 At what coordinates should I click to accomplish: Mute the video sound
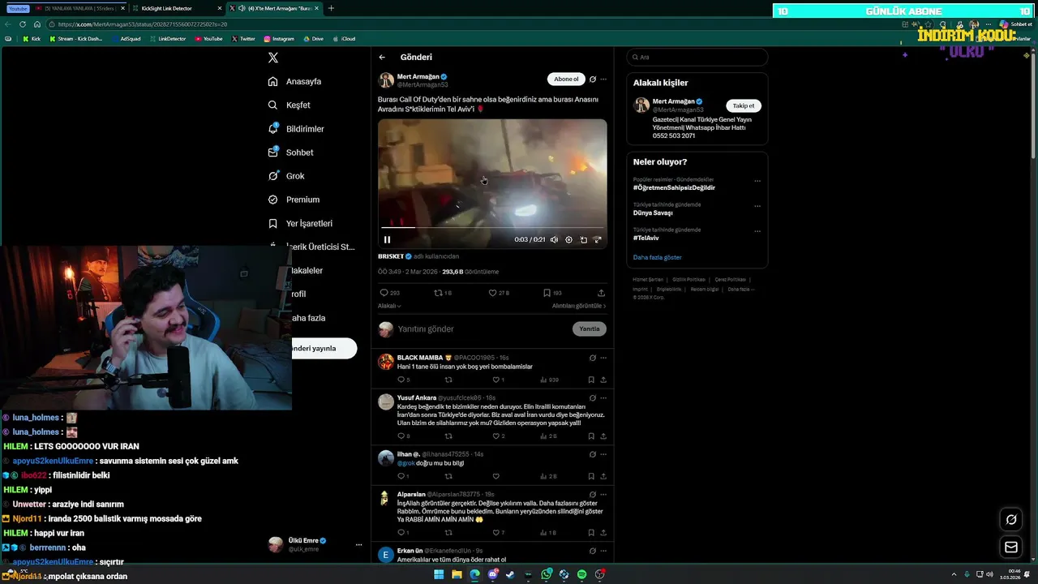pyautogui.click(x=554, y=239)
